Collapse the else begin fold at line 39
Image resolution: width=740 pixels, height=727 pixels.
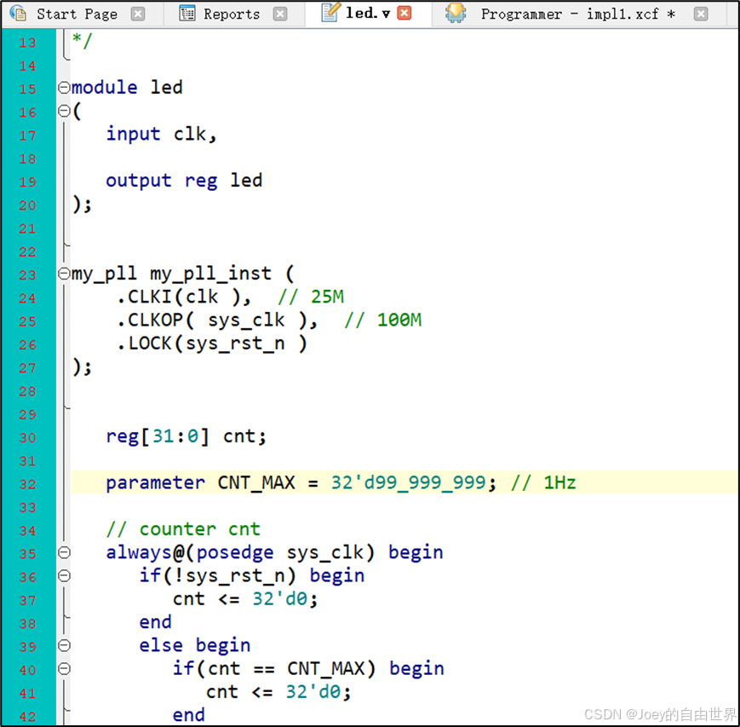[64, 645]
